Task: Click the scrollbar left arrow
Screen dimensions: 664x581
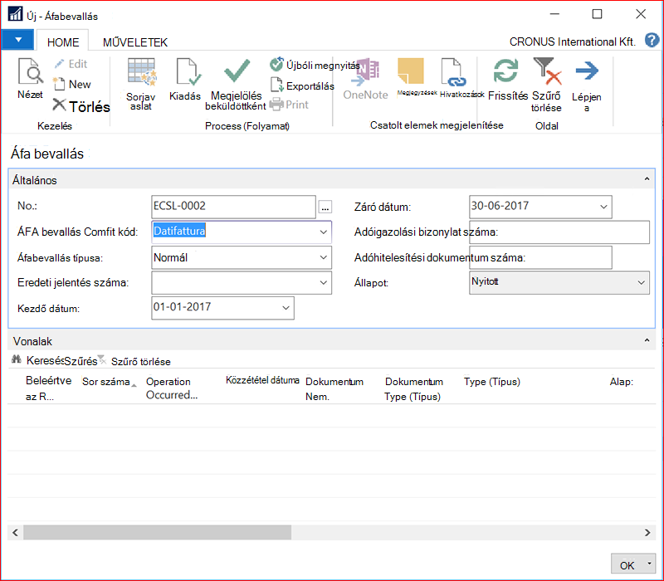Action: pos(15,532)
